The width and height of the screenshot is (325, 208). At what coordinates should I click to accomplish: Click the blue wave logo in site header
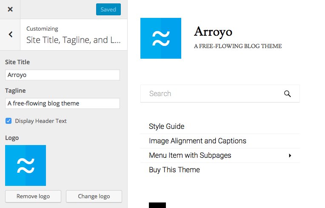[x=161, y=38]
